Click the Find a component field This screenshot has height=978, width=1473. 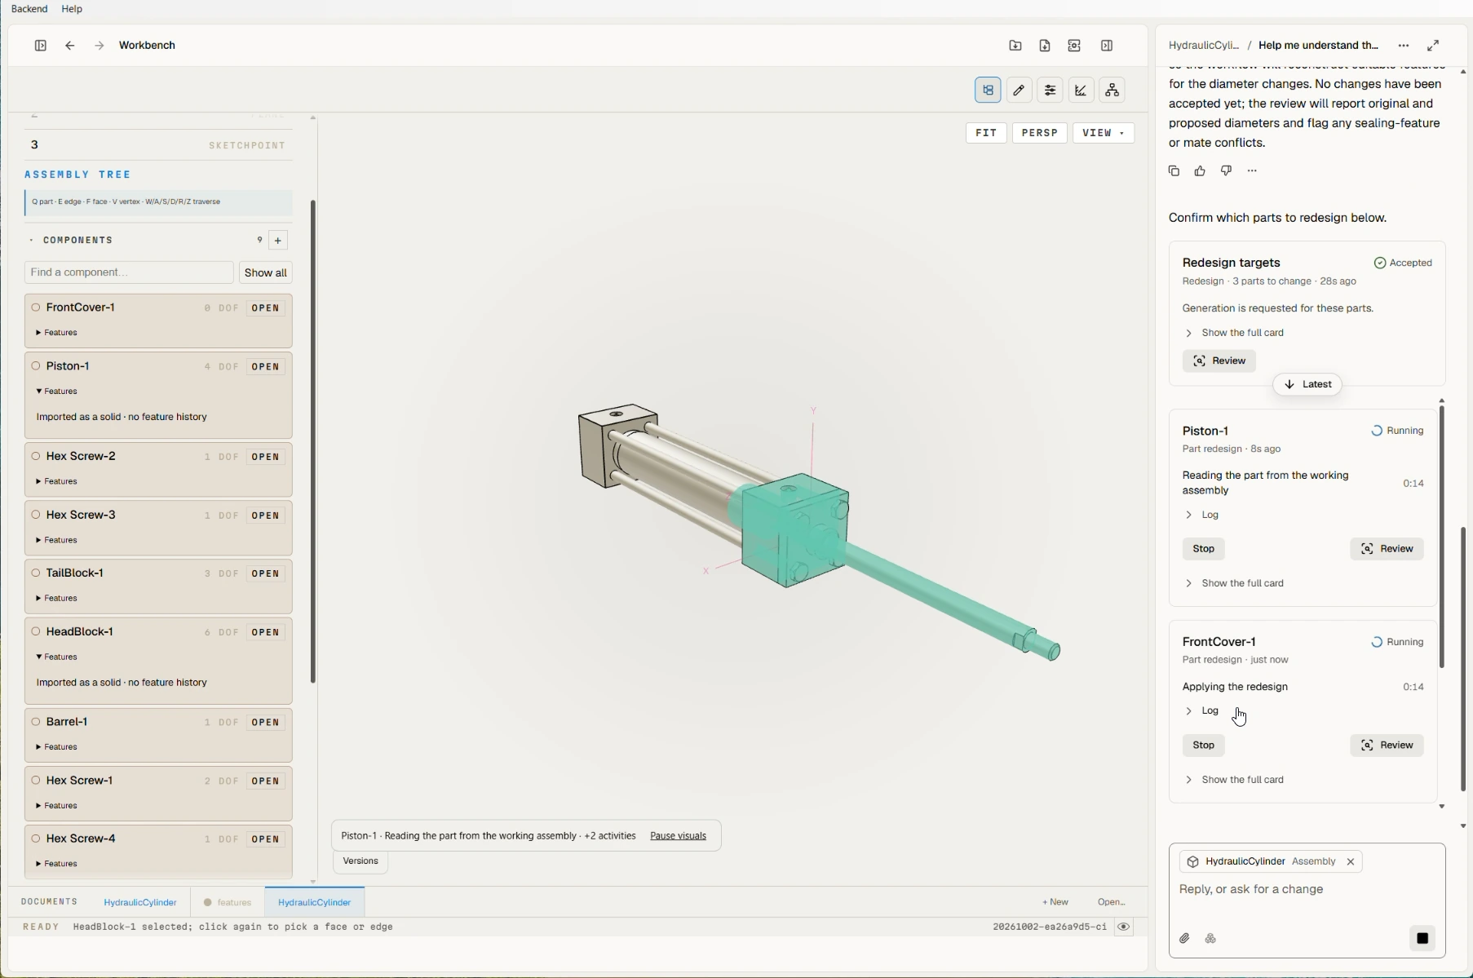(129, 272)
